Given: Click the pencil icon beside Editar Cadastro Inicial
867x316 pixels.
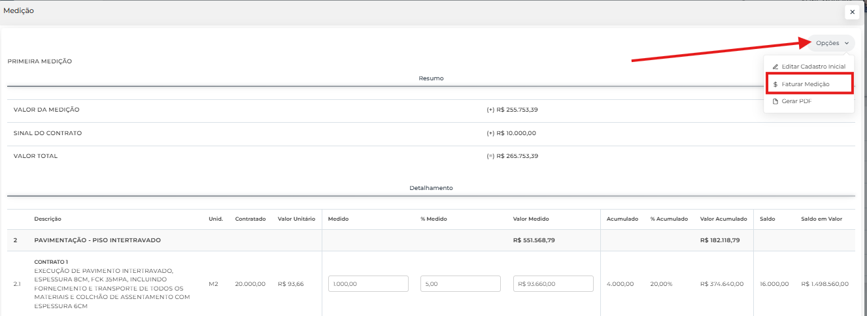Looking at the screenshot, I should 775,67.
